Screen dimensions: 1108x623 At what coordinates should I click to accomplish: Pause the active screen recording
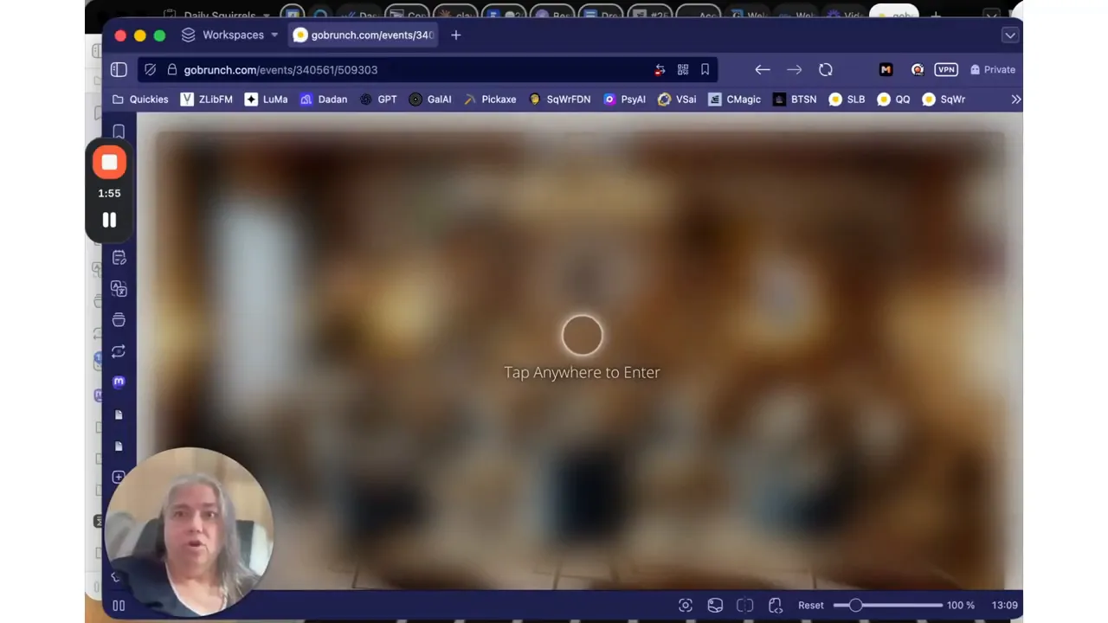[109, 220]
